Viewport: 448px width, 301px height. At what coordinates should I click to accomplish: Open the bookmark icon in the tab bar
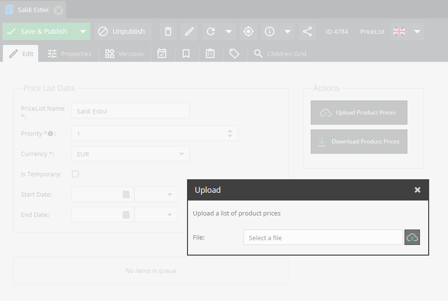coord(186,53)
